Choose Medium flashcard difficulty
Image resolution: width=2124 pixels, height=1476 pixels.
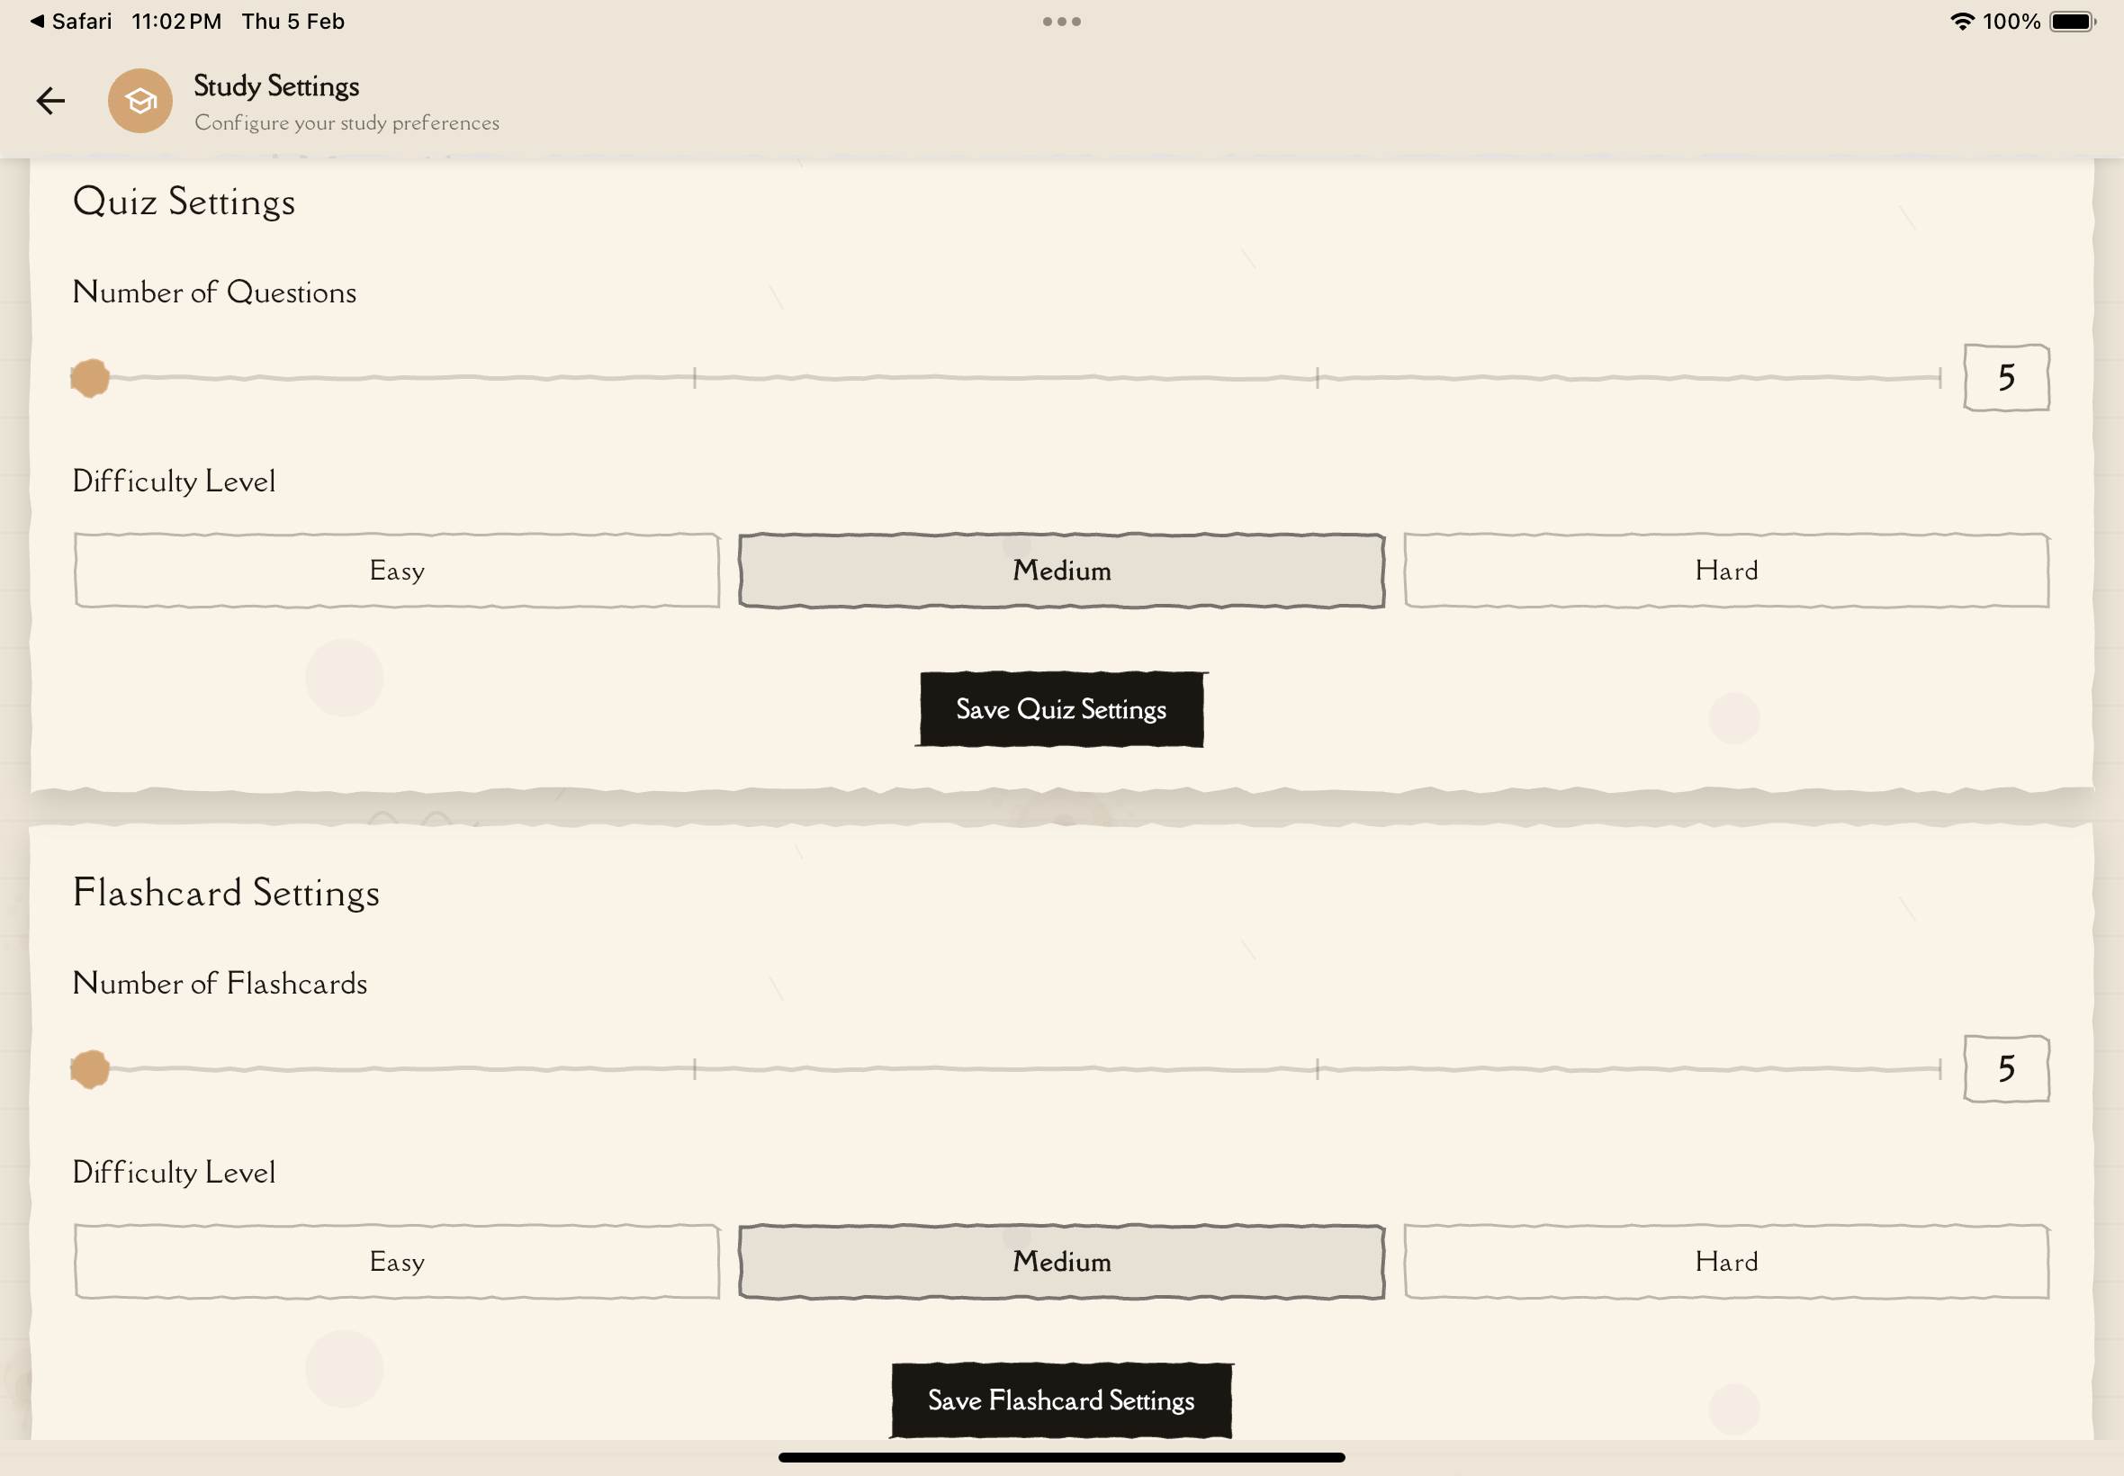tap(1061, 1262)
